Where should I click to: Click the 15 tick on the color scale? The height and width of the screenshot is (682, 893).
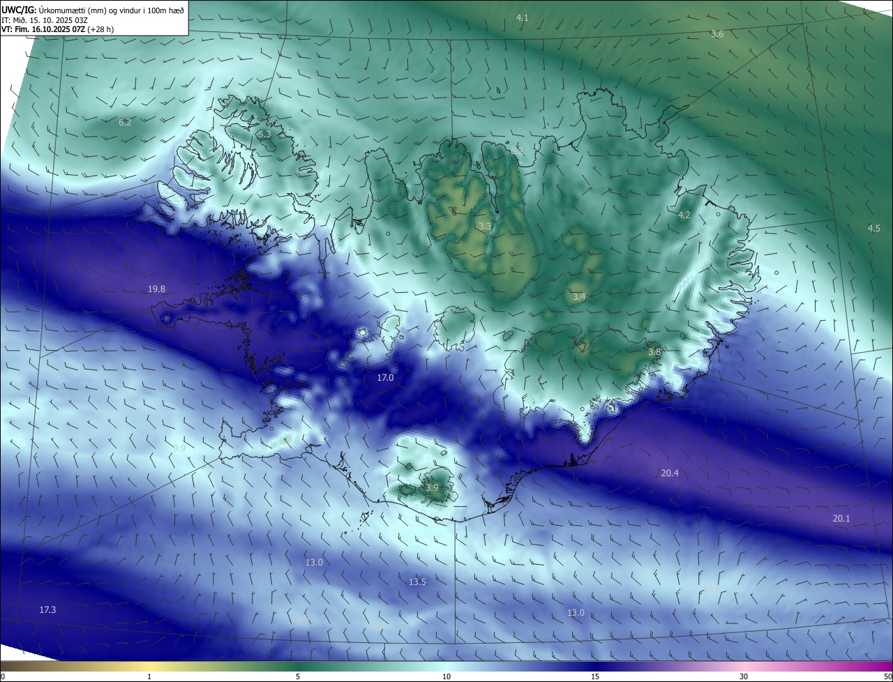[595, 676]
